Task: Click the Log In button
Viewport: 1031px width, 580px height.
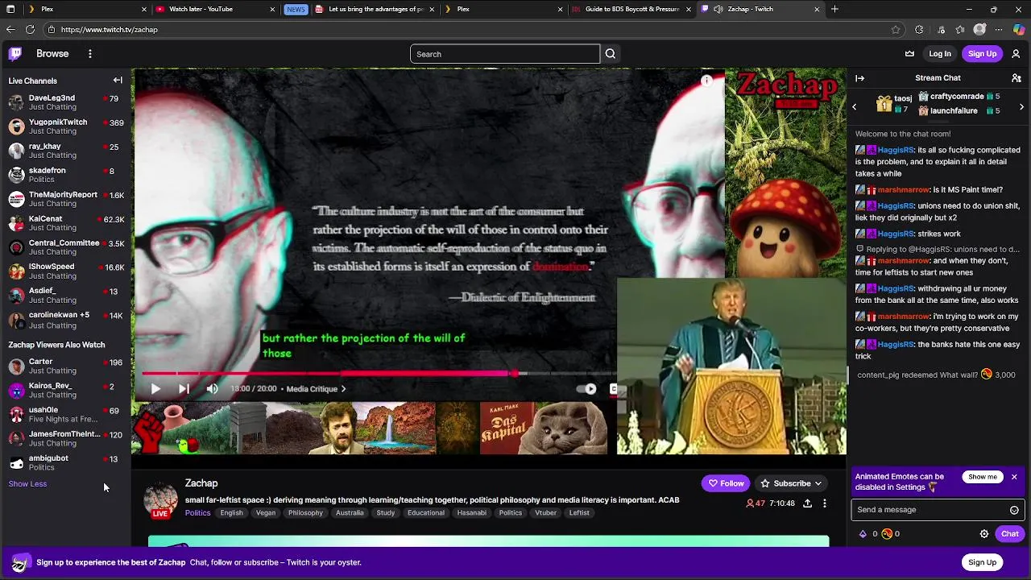Action: click(x=940, y=54)
